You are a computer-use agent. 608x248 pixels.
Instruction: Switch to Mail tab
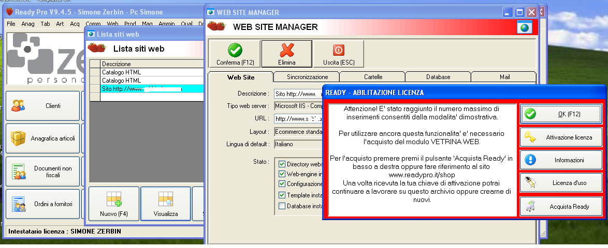[504, 77]
